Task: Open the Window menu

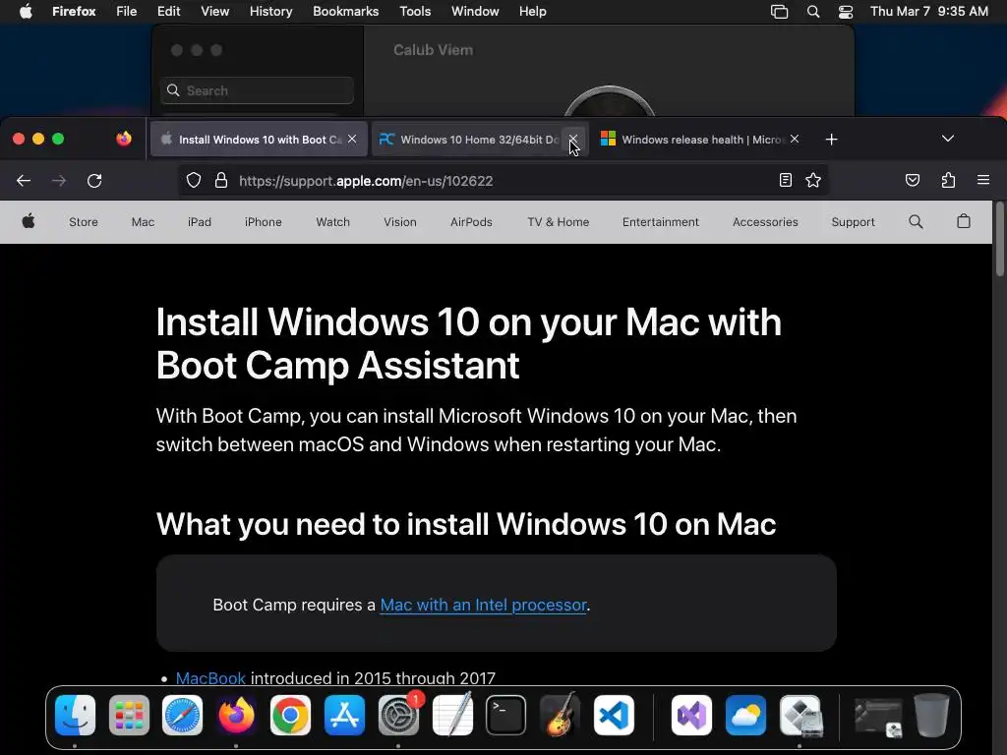Action: [475, 12]
